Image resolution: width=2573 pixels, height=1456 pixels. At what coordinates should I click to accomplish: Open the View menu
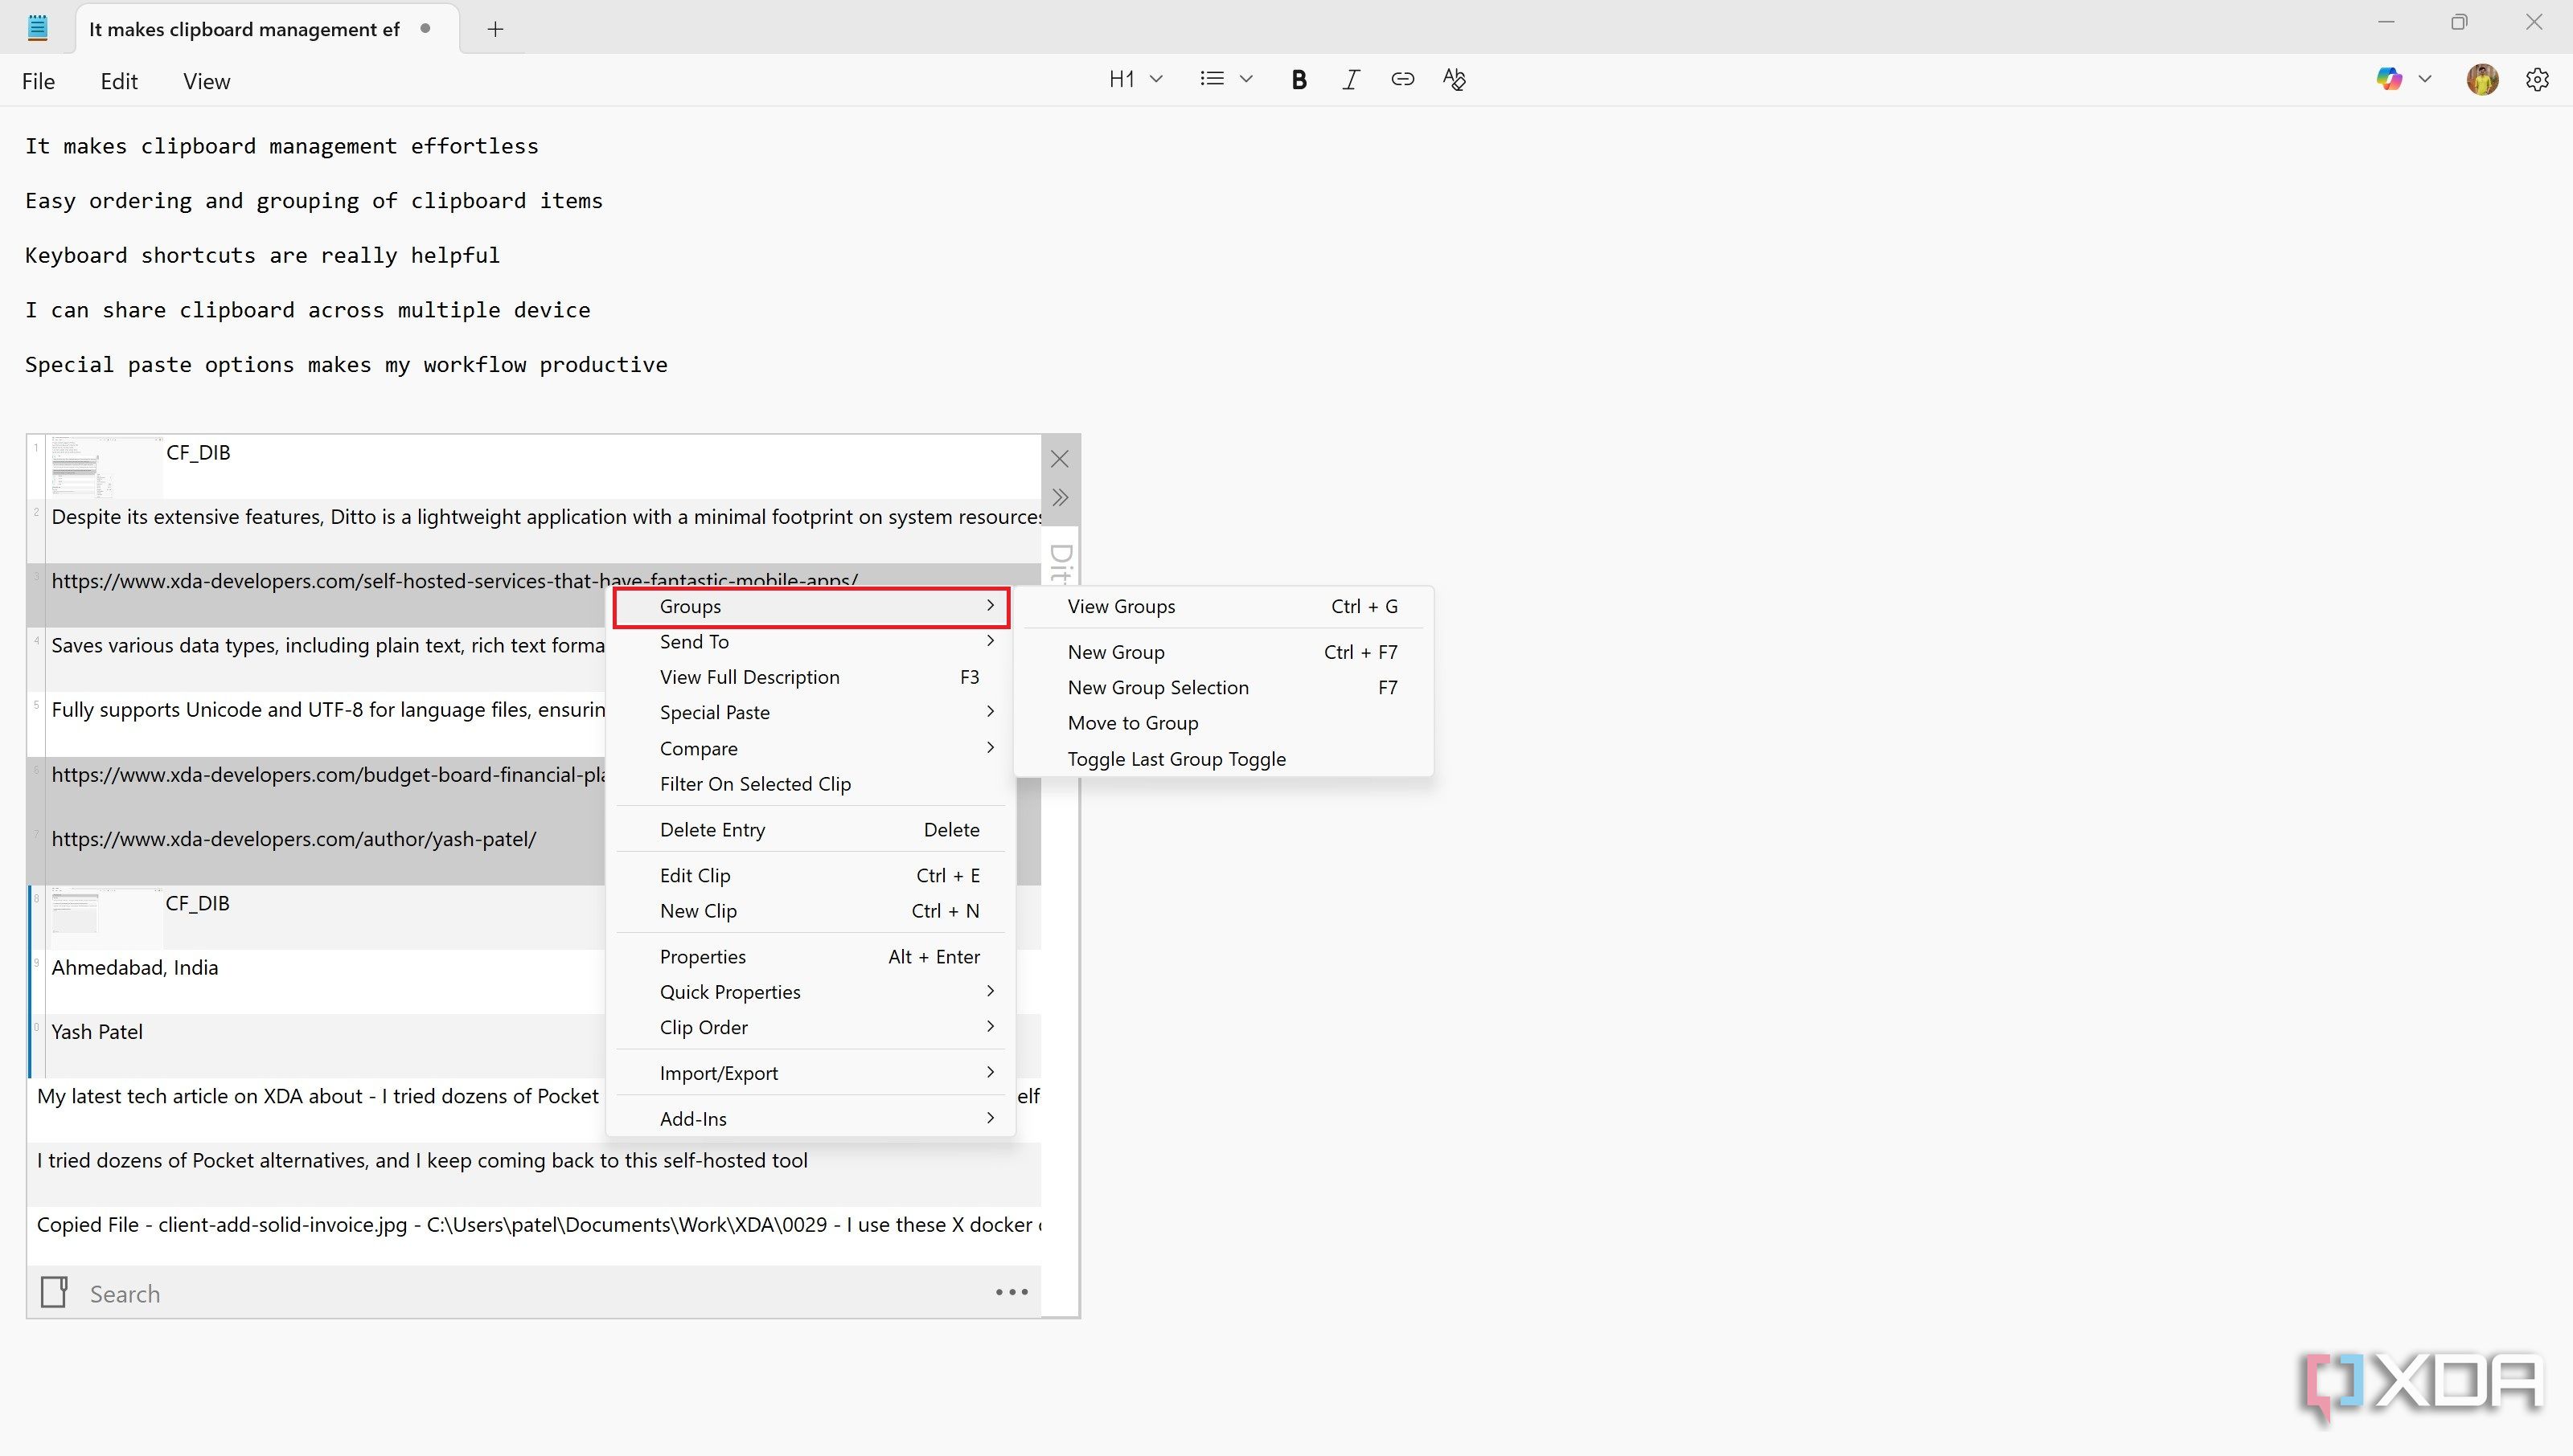[206, 81]
